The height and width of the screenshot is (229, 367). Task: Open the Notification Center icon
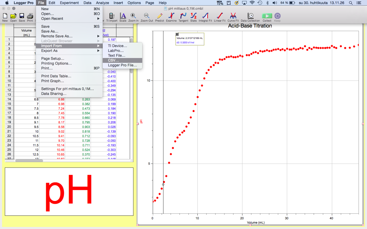tap(359, 3)
